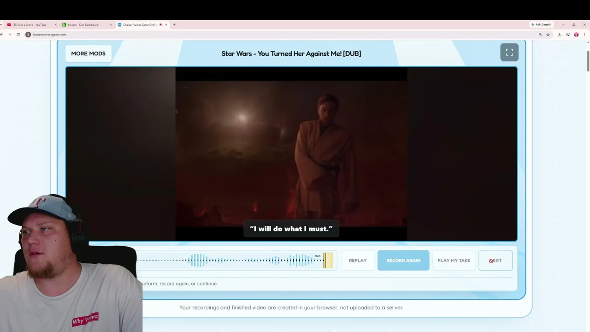Click the site info icon beside the URL
The width and height of the screenshot is (590, 332).
click(x=28, y=35)
